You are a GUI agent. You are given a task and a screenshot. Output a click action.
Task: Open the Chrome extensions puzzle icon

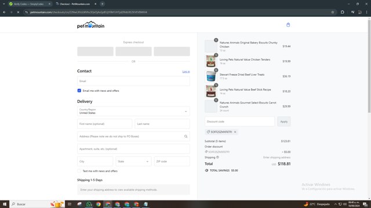(343, 12)
